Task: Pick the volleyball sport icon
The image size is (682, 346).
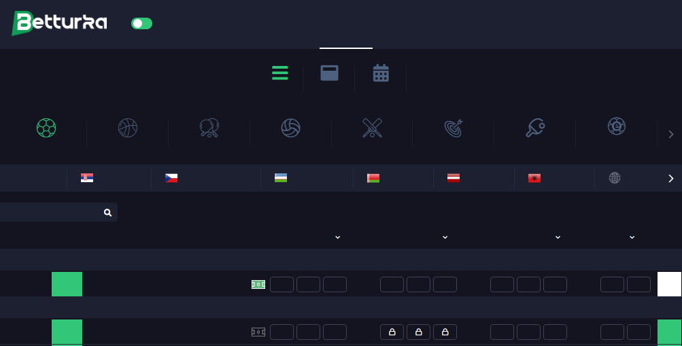Action: pyautogui.click(x=290, y=128)
